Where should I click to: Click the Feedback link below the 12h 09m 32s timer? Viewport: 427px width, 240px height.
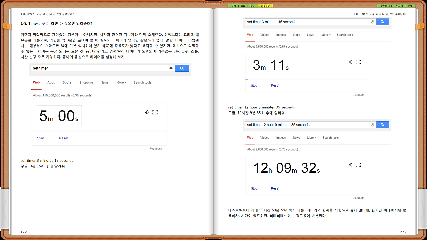[359, 198]
